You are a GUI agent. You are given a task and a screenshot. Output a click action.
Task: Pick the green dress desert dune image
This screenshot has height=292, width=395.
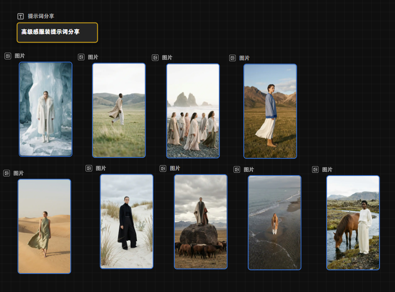[44, 226]
